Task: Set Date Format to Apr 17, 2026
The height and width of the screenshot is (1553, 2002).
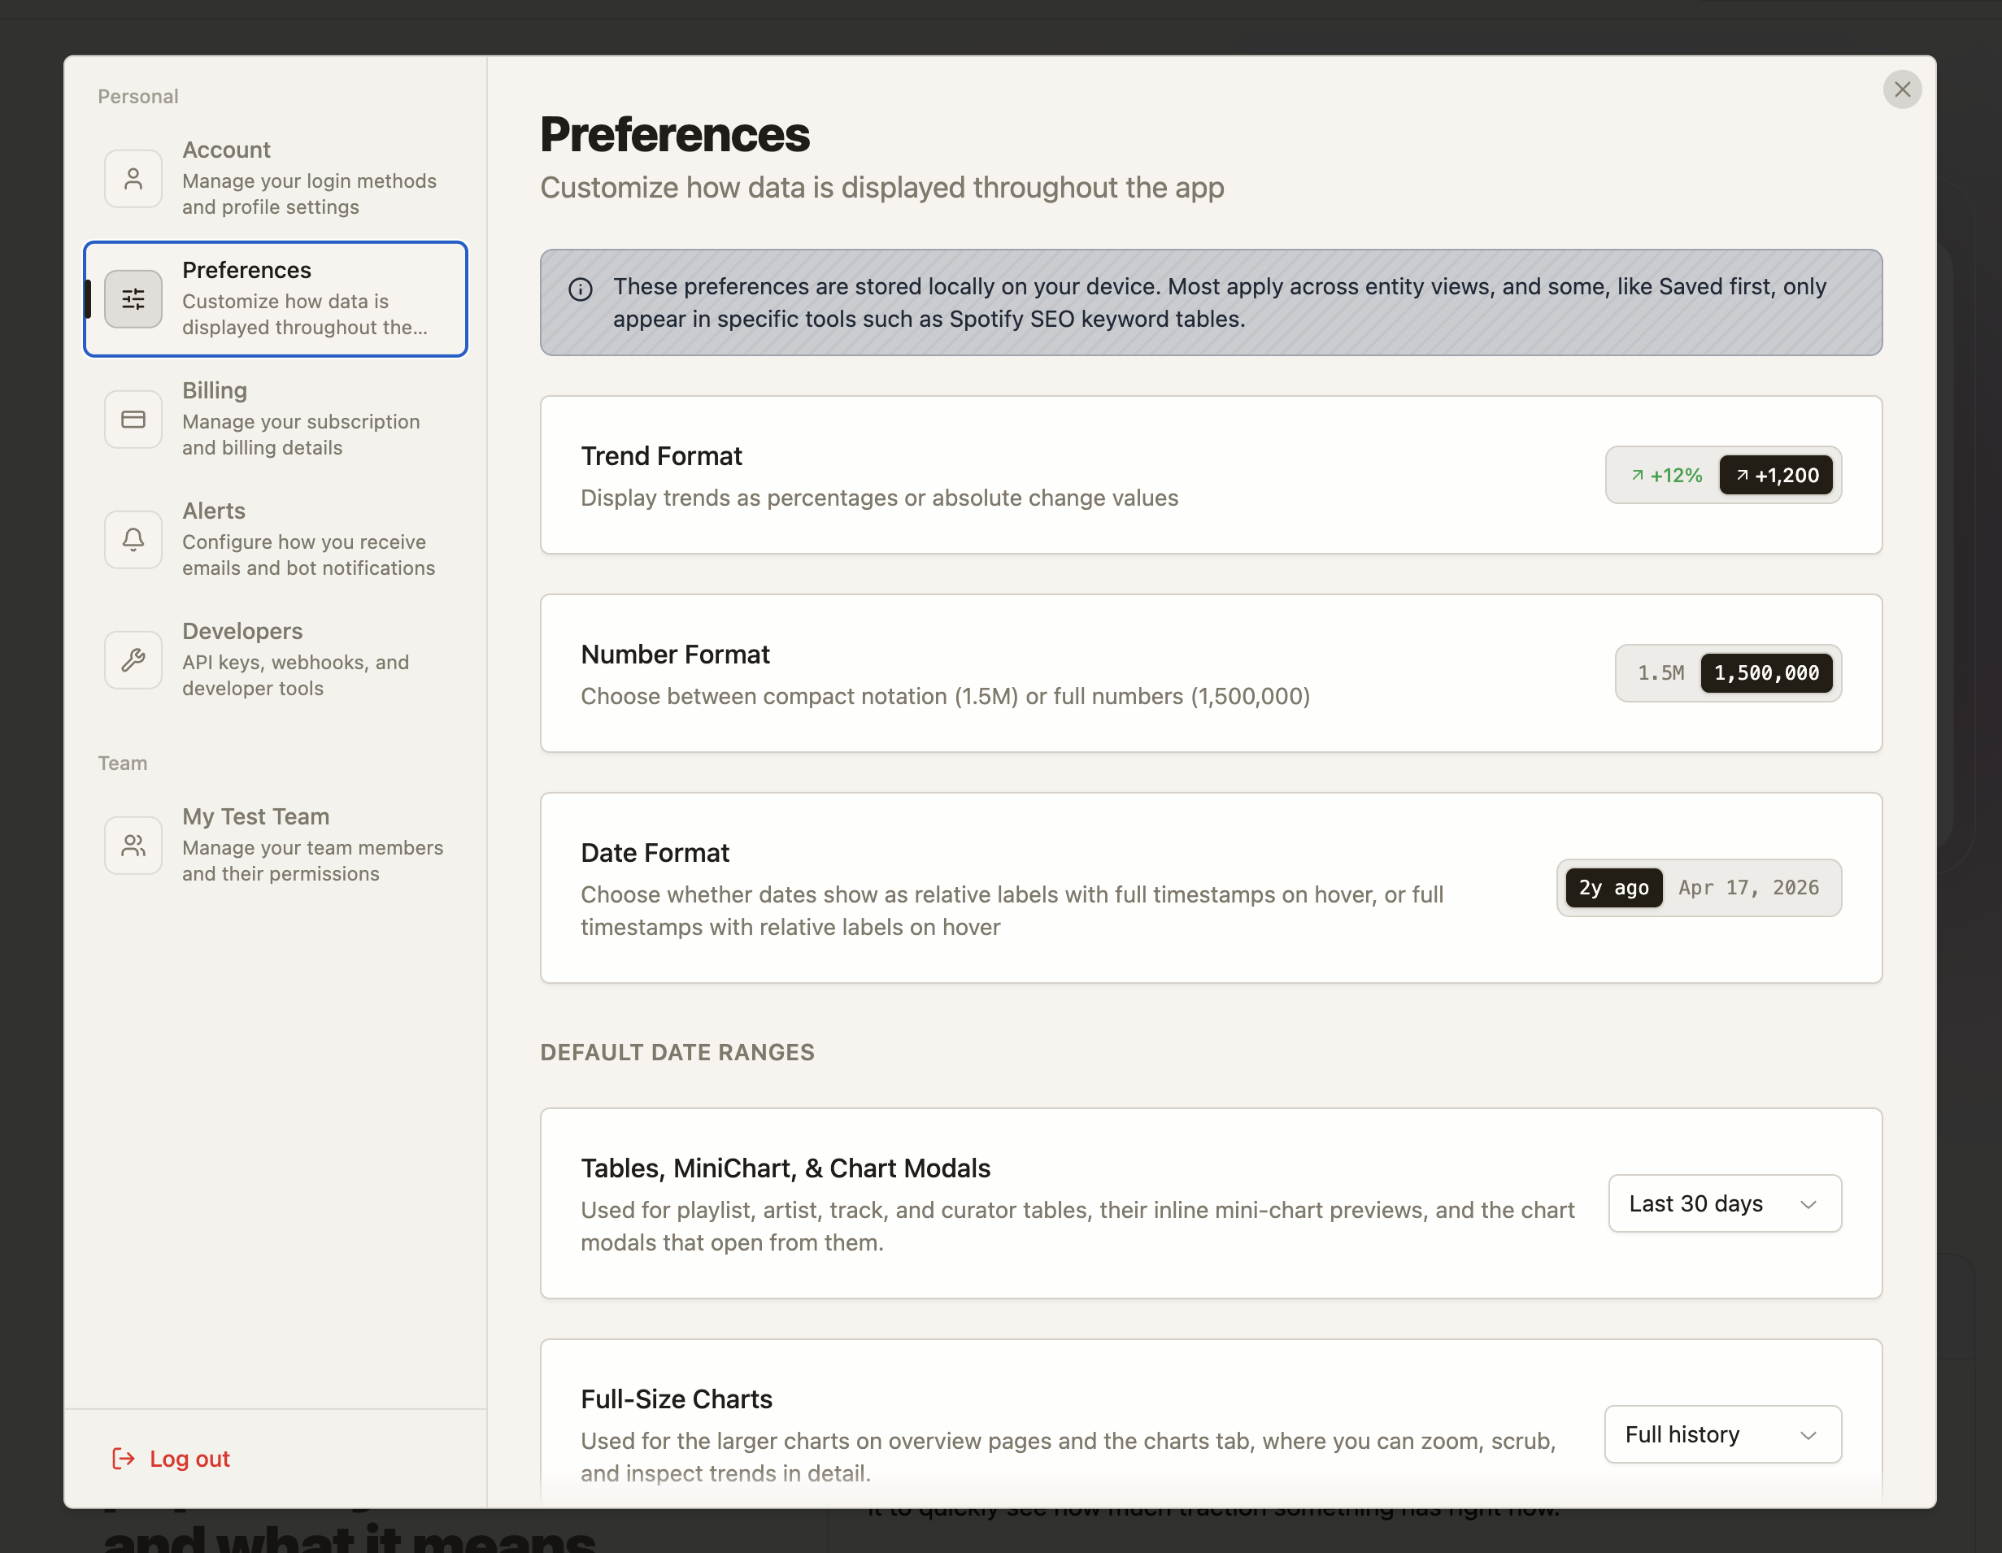Action: coord(1748,887)
